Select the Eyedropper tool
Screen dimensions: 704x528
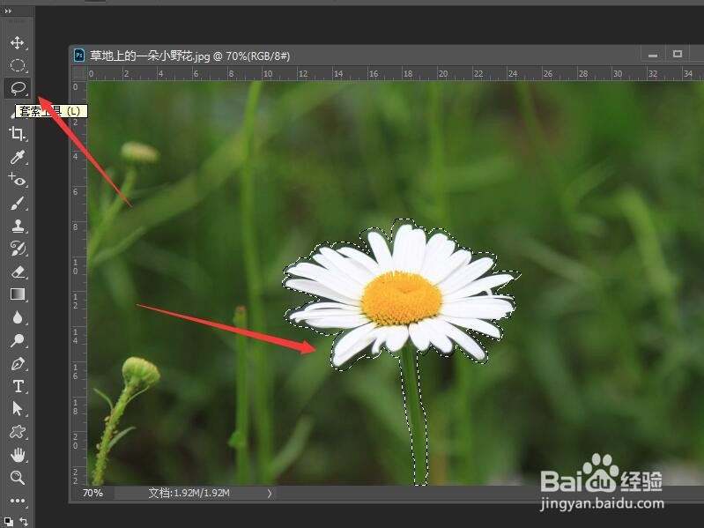(17, 157)
